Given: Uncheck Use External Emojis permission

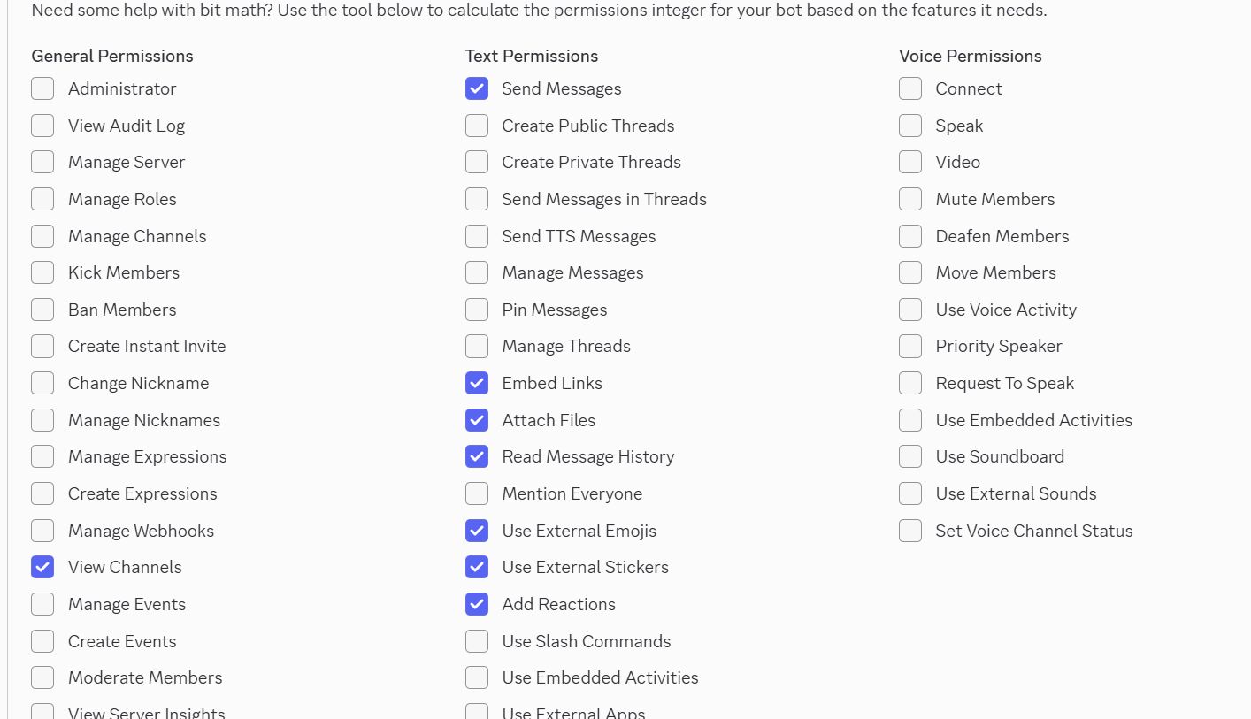Looking at the screenshot, I should click(x=477, y=531).
